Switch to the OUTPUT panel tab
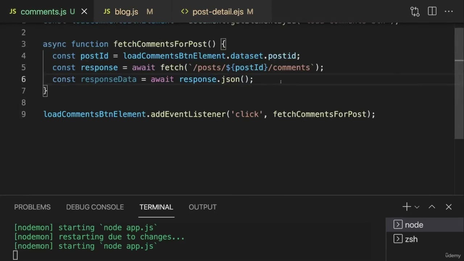 pyautogui.click(x=203, y=207)
